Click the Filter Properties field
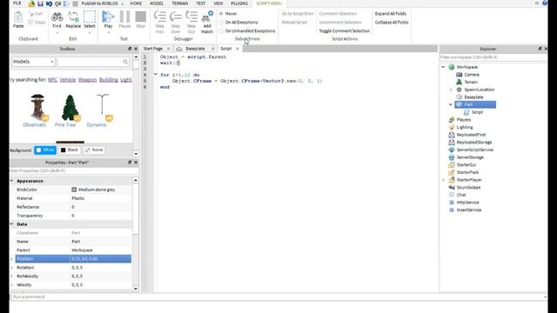The height and width of the screenshot is (313, 557). (74, 170)
